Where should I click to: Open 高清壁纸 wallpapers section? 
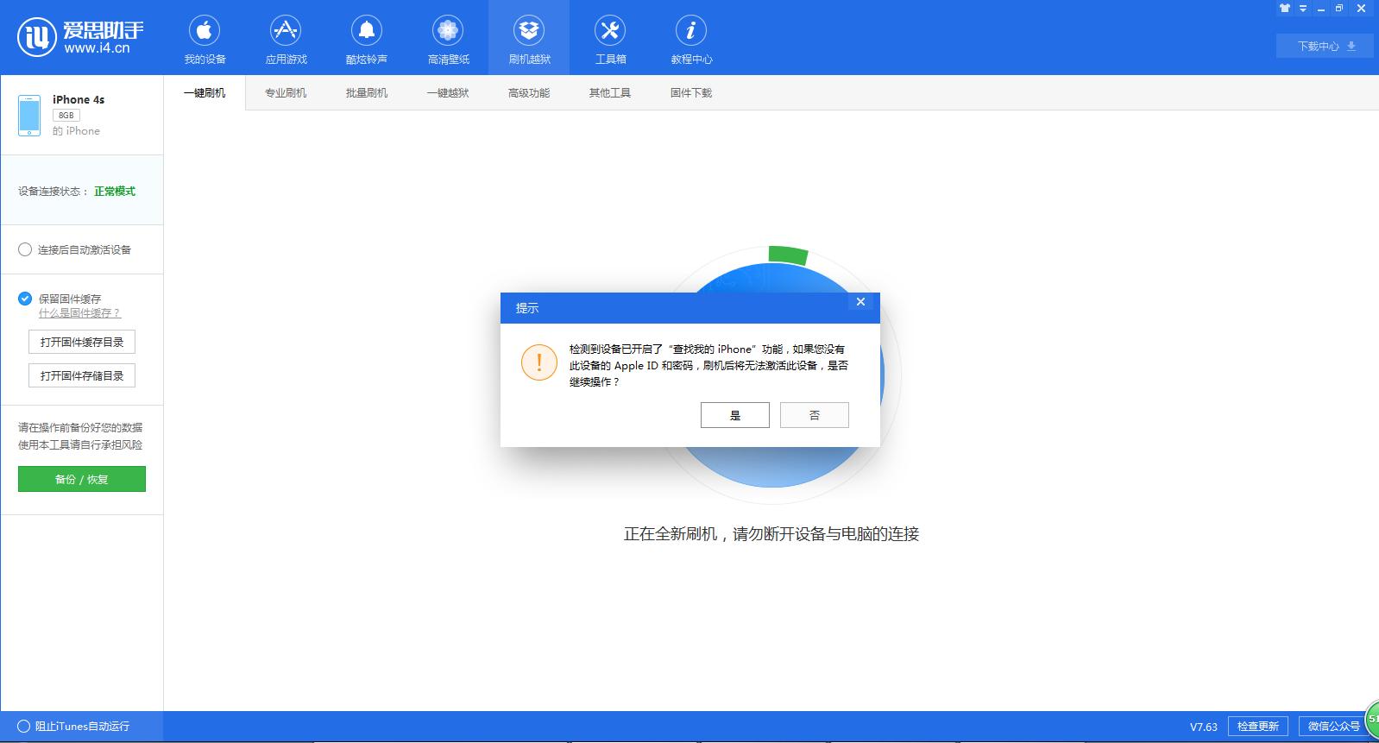click(x=448, y=40)
